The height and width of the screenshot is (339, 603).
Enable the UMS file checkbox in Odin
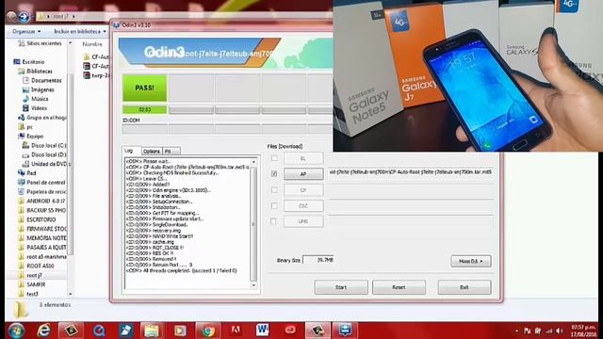tap(273, 221)
